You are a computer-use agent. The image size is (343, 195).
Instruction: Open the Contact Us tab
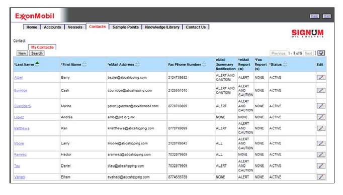tap(196, 27)
